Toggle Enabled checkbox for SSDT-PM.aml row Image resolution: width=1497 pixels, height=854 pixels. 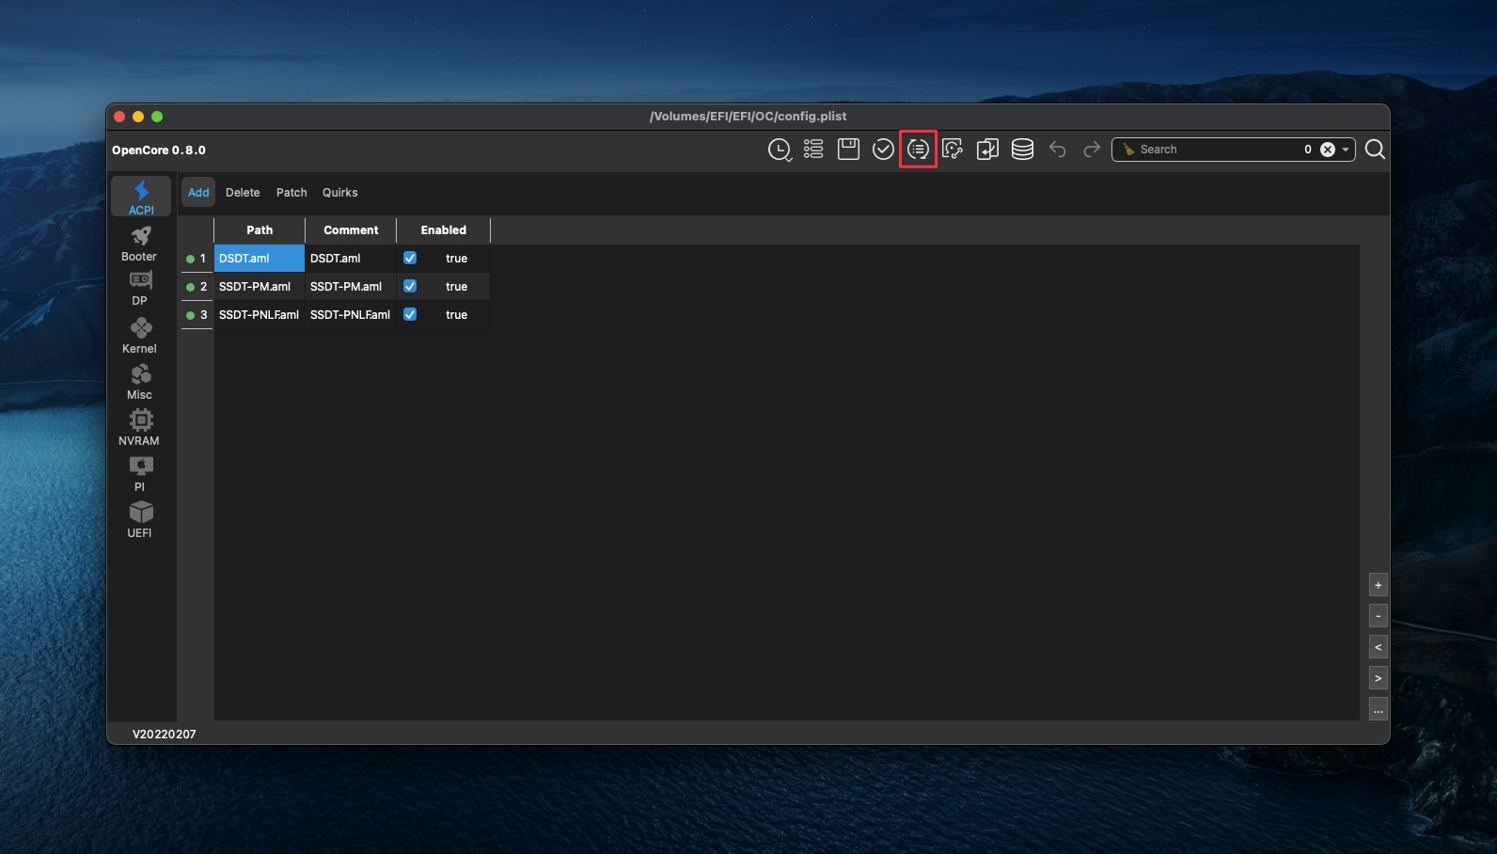pyautogui.click(x=410, y=286)
